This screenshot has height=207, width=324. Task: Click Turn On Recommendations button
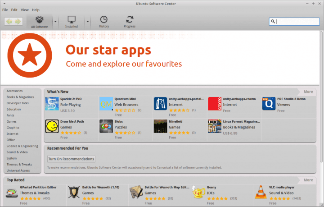tap(71, 159)
